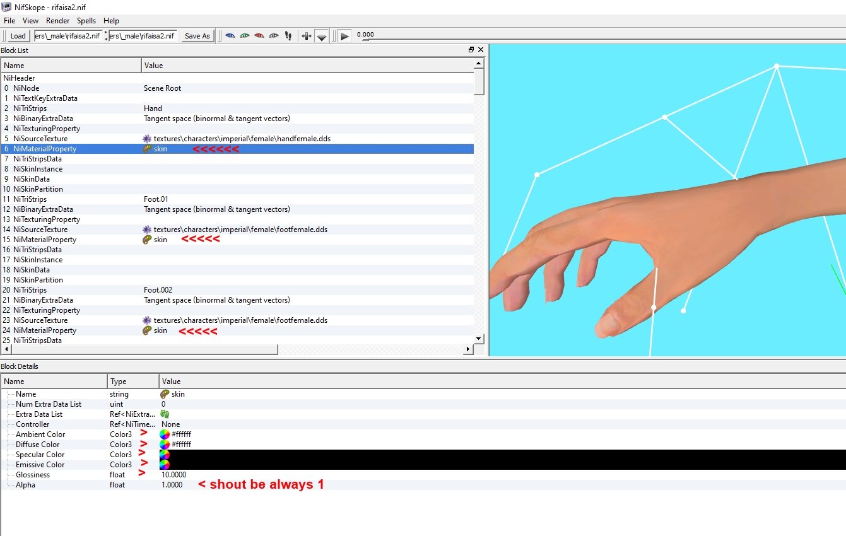
Task: Select the Foot.01 NiTriStrips row
Action: [237, 199]
